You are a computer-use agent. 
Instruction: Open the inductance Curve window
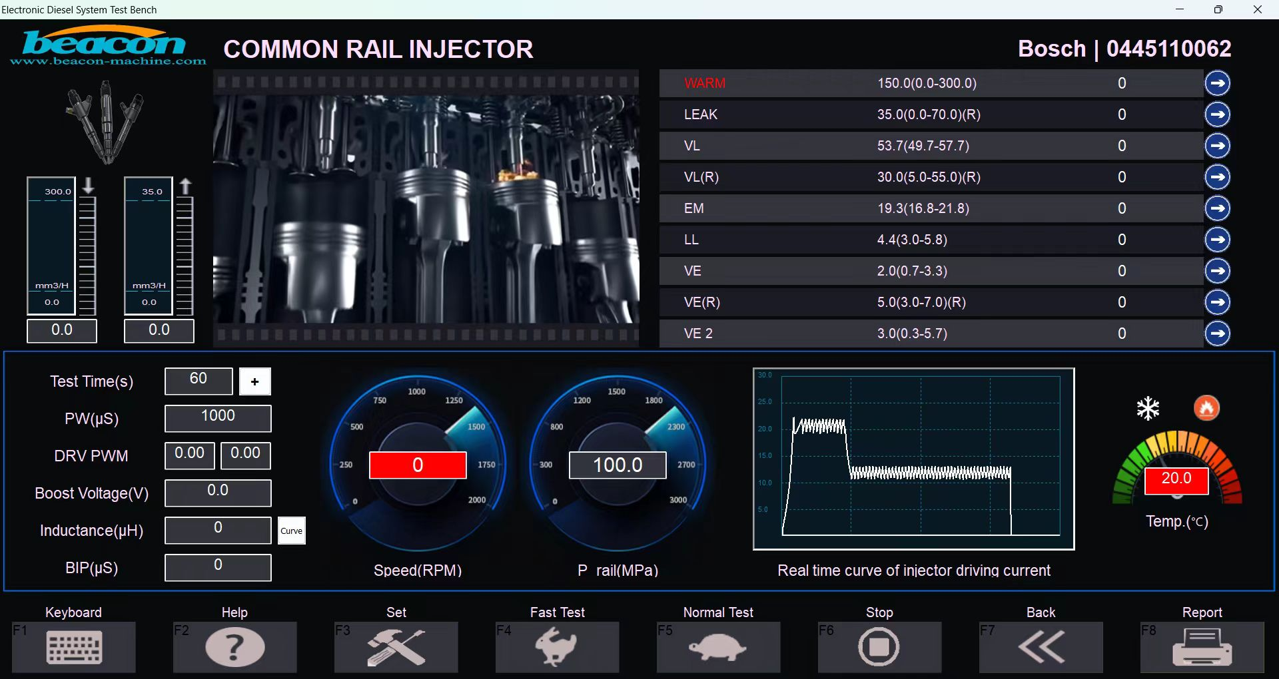(x=292, y=531)
